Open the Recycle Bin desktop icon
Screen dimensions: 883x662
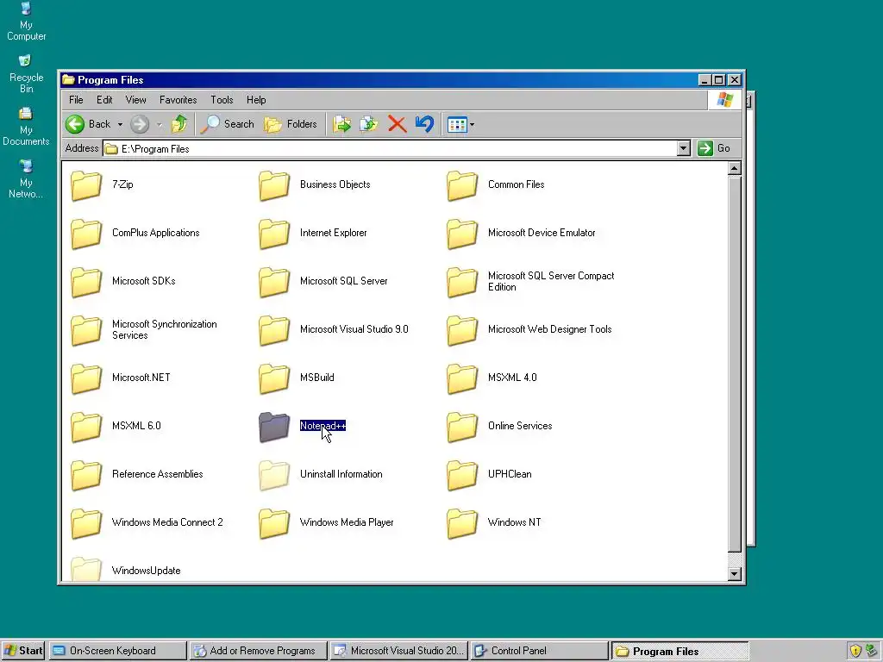(x=26, y=74)
